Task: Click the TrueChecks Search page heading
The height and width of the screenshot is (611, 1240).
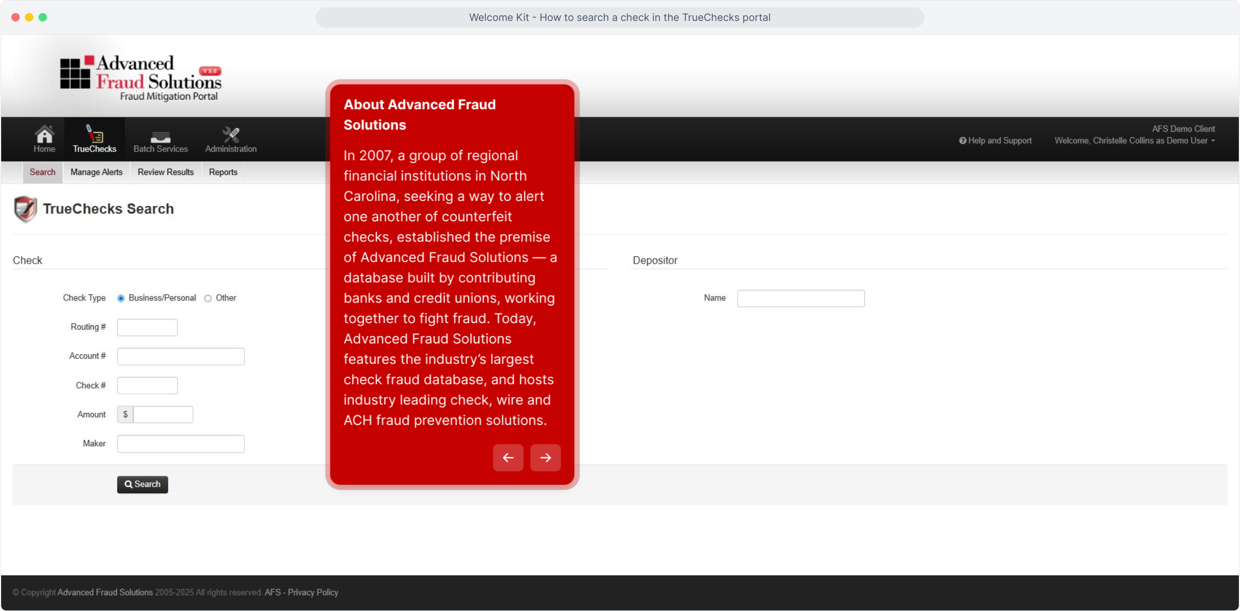Action: click(109, 209)
